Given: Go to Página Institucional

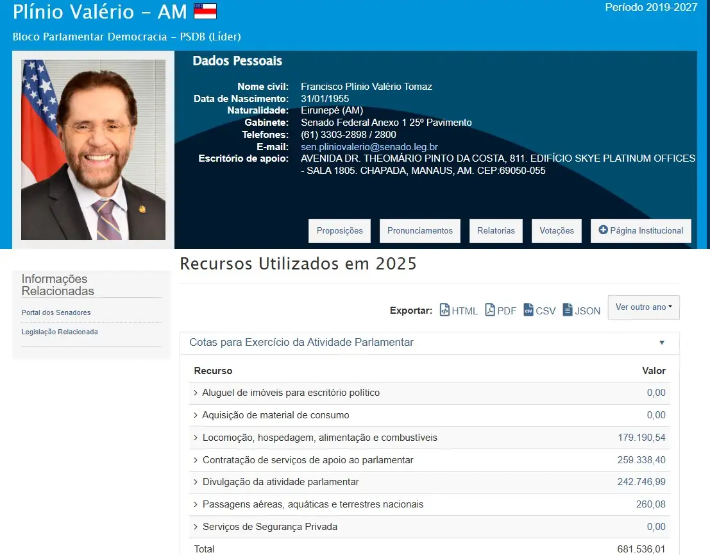Looking at the screenshot, I should pyautogui.click(x=641, y=231).
